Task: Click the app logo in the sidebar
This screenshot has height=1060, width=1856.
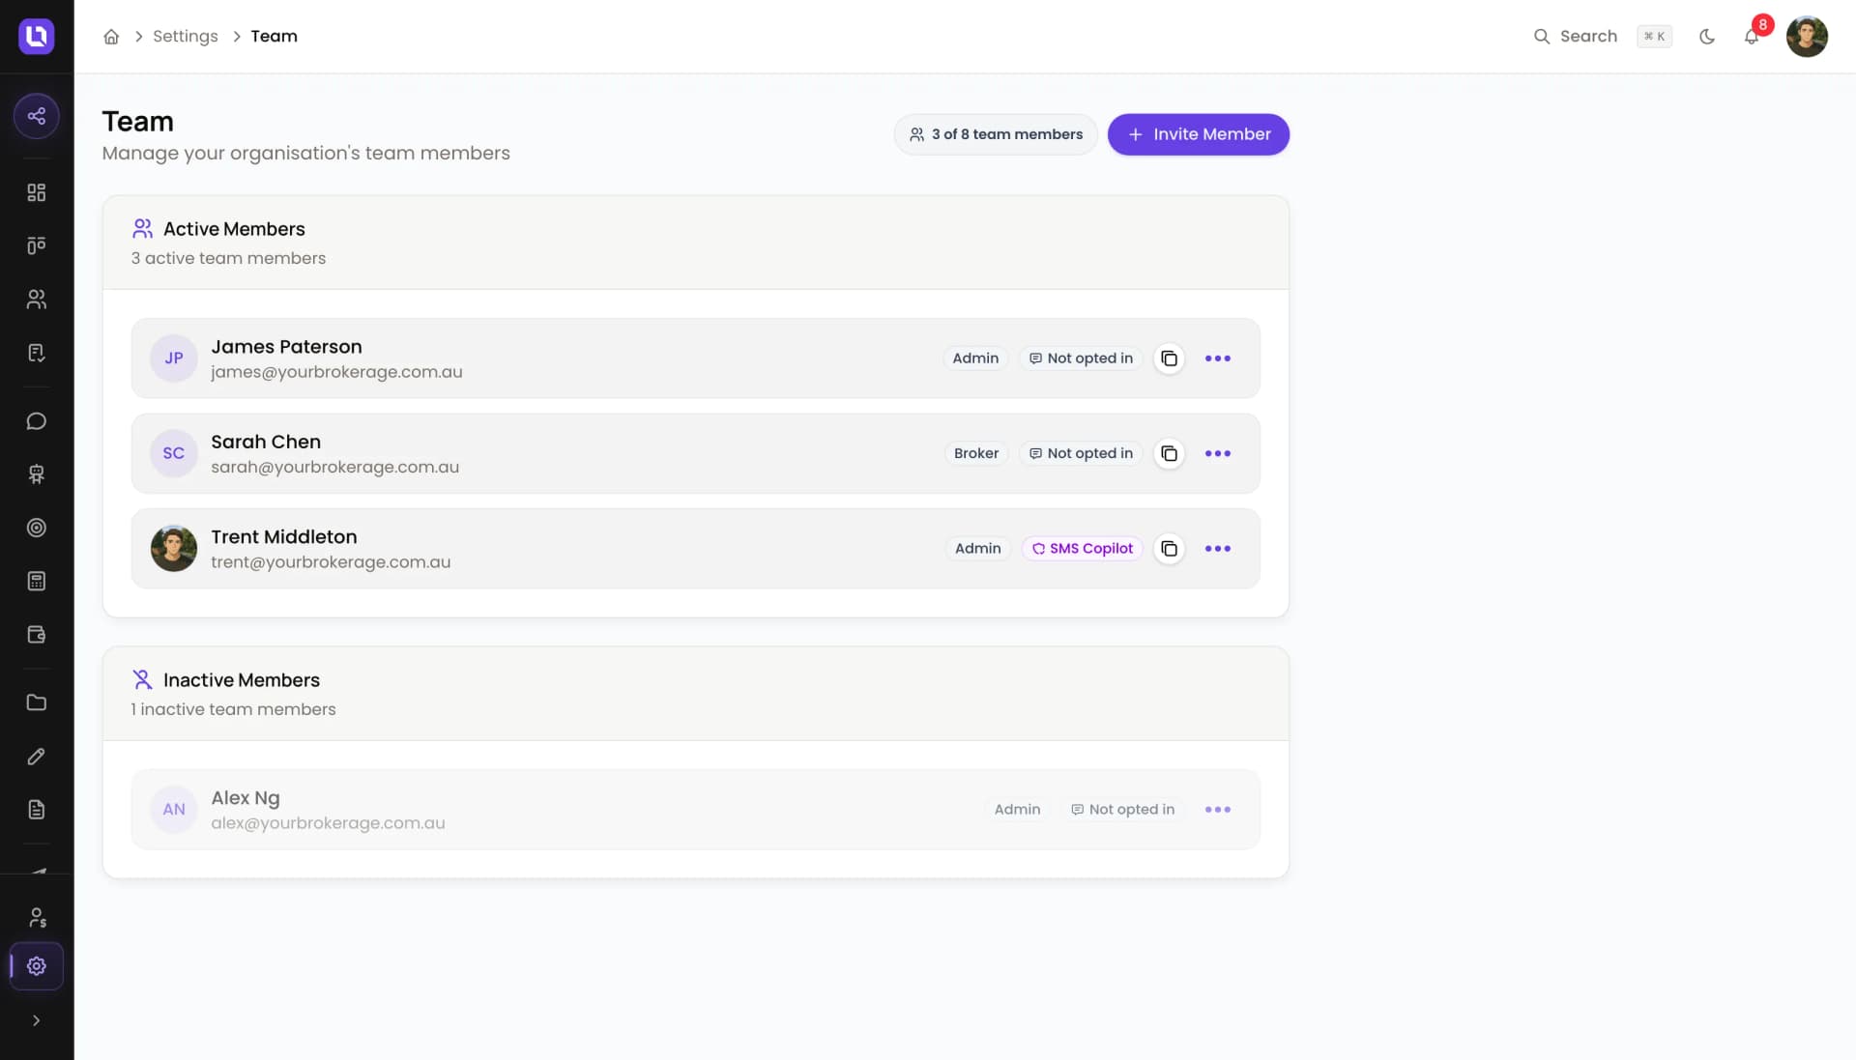Action: pyautogui.click(x=37, y=36)
